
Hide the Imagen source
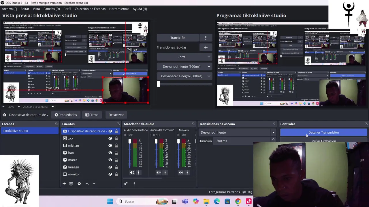click(110, 167)
